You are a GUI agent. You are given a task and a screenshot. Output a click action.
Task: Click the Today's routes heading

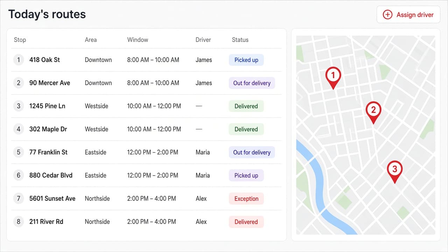[47, 14]
